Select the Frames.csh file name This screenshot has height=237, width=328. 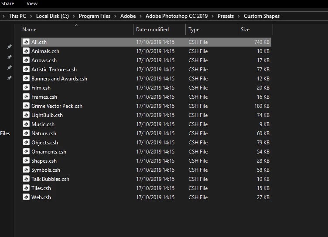coord(44,97)
